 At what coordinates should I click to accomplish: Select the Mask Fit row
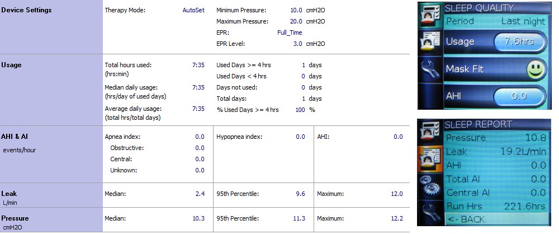[x=495, y=69]
